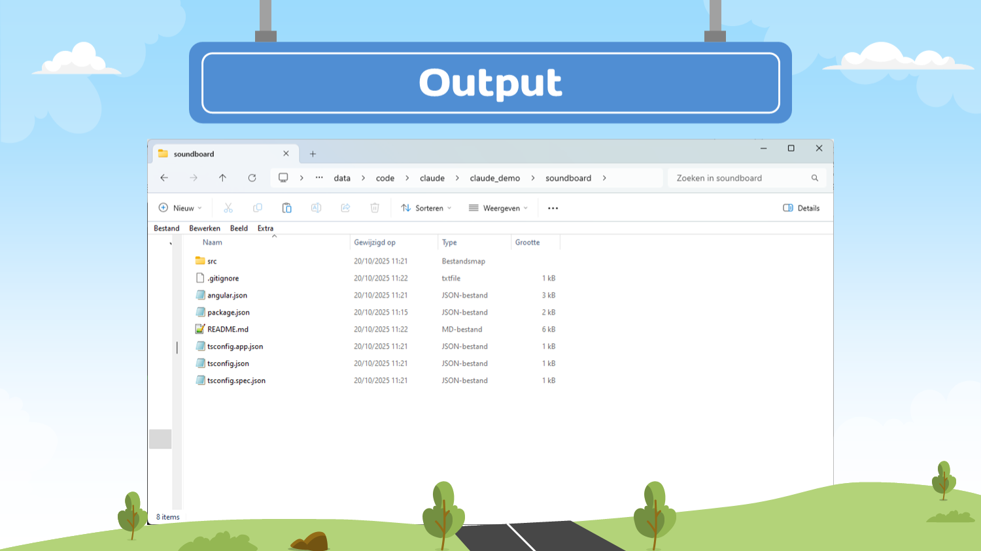Click the Cut scissors icon

tap(228, 208)
